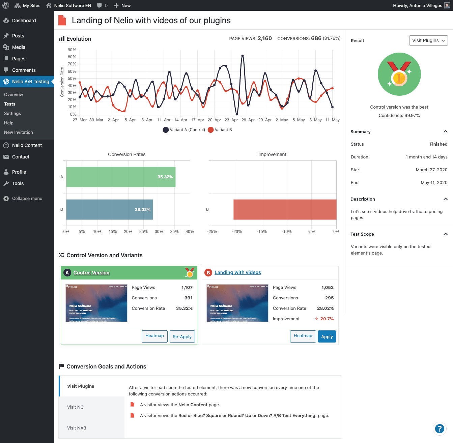Collapse the Test Scope section
This screenshot has height=443, width=453.
[446, 234]
